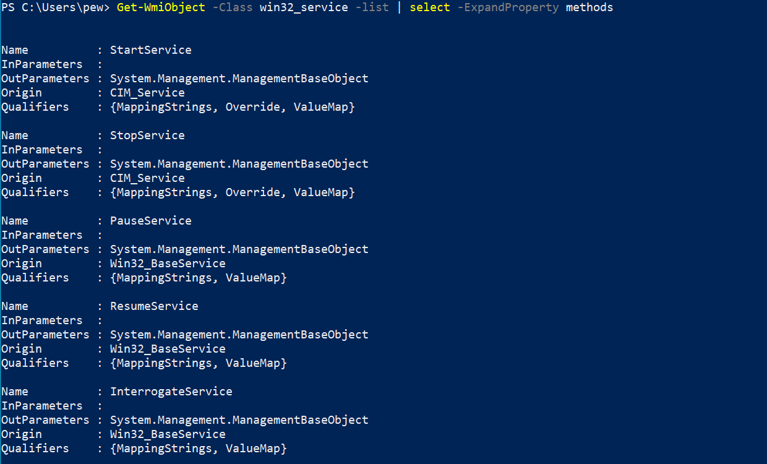Click StartService qualifiers with Override
The height and width of the screenshot is (464, 767).
[233, 107]
